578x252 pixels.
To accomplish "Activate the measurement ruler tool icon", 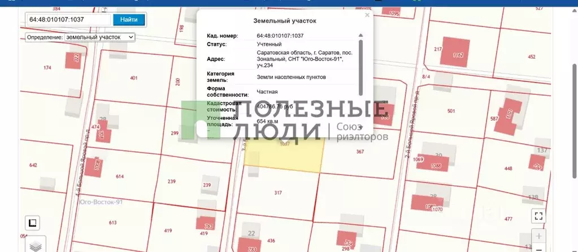I will (x=32, y=223).
